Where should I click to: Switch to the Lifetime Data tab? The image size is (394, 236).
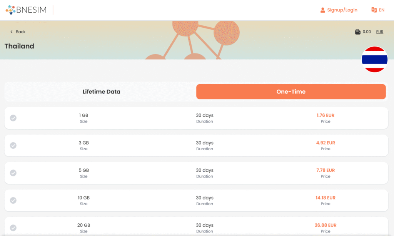pos(101,92)
